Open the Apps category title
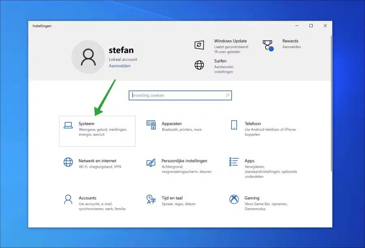This screenshot has height=248, width=365. pyautogui.click(x=249, y=161)
